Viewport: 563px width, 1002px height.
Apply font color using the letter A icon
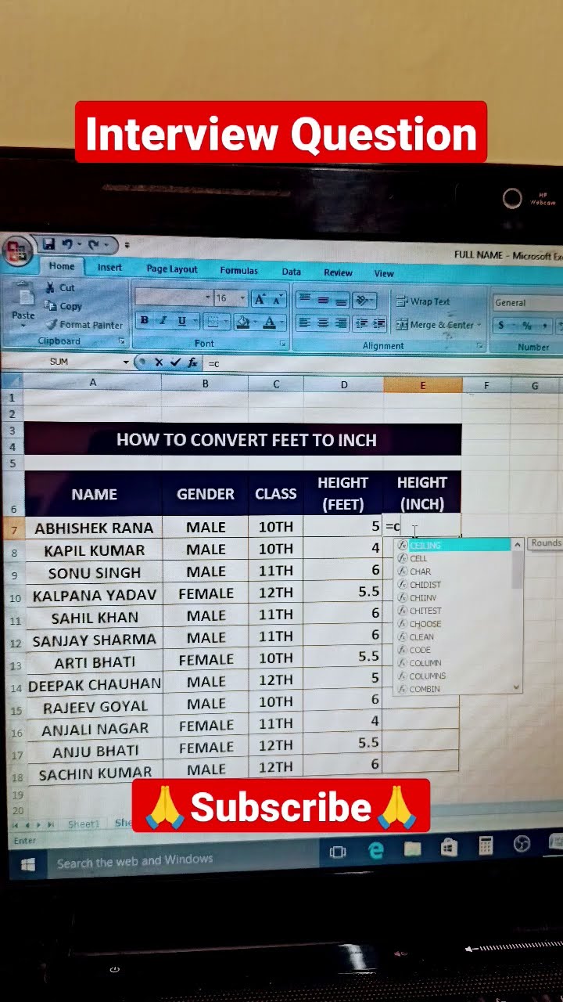pyautogui.click(x=269, y=322)
